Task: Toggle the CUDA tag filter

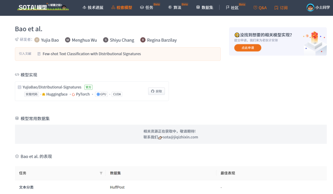Action: click(x=117, y=94)
